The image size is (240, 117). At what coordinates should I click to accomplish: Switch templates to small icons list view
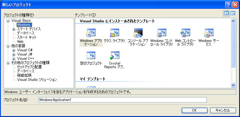tap(233, 13)
